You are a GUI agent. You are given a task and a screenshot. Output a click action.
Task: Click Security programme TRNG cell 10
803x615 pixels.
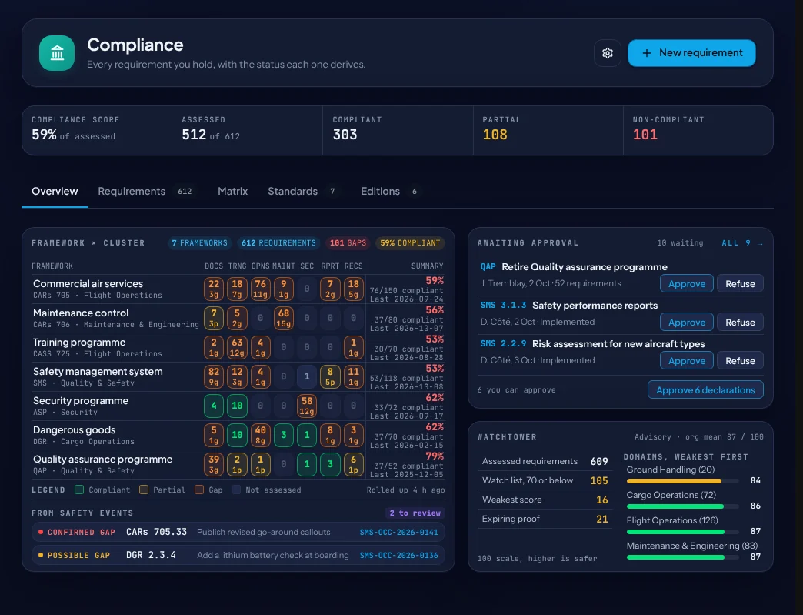click(237, 406)
